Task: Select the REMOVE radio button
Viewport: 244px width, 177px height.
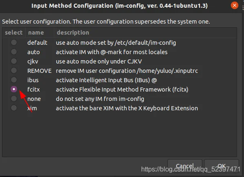Action: tap(14, 70)
